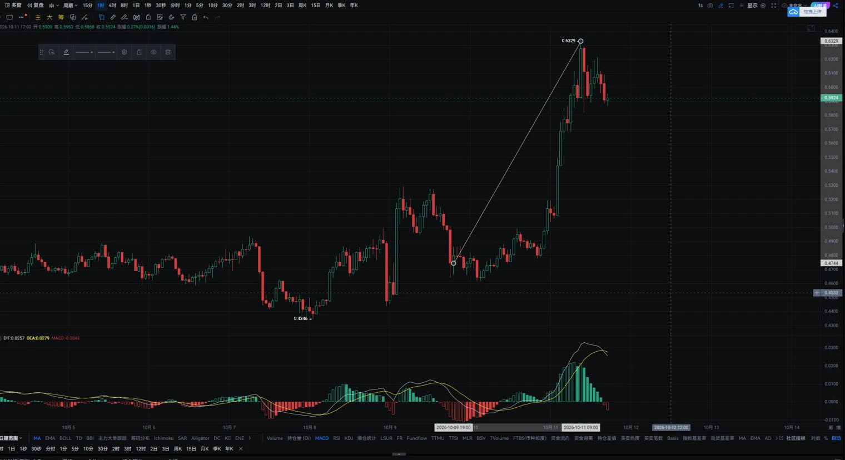Toggle visibility of the selected drawing

click(153, 52)
